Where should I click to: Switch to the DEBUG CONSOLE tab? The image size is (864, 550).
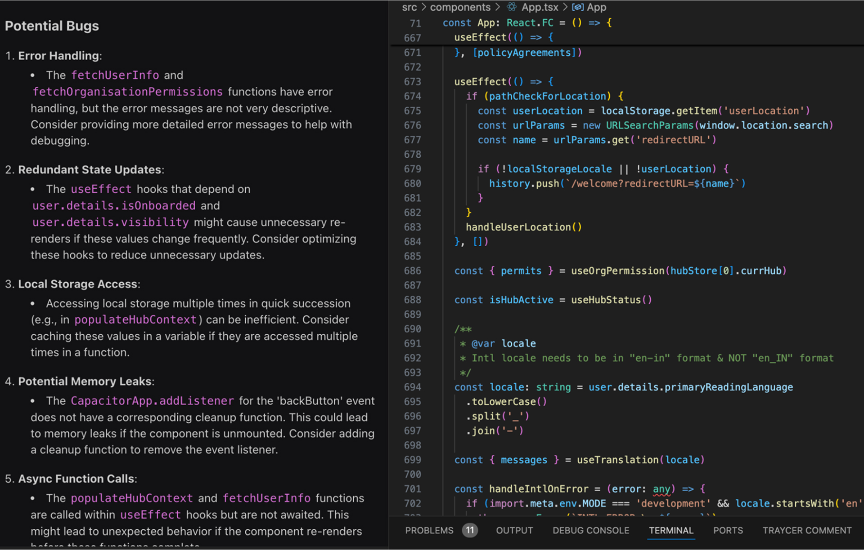[591, 530]
